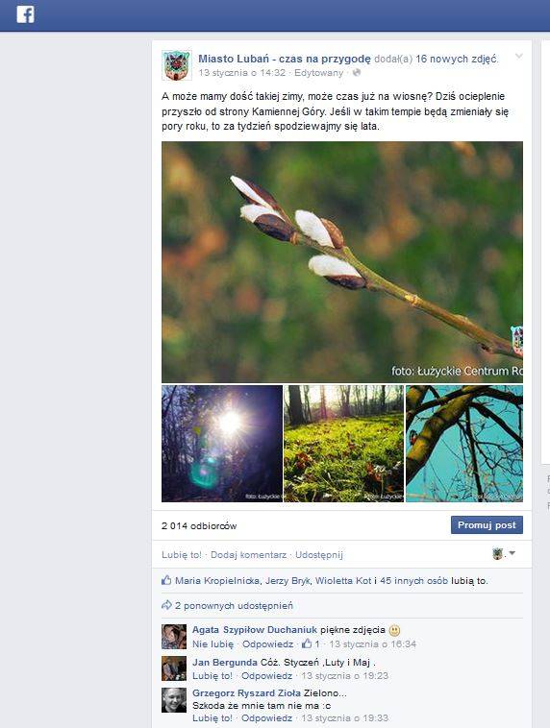The height and width of the screenshot is (728, 550).
Task: Click Lubię to! under the post
Action: pyautogui.click(x=182, y=555)
